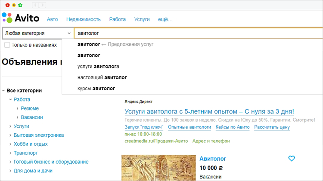Image resolution: width=323 pixels, height=181 pixels.
Task: Open Недвижимость in top navigation
Action: click(84, 19)
